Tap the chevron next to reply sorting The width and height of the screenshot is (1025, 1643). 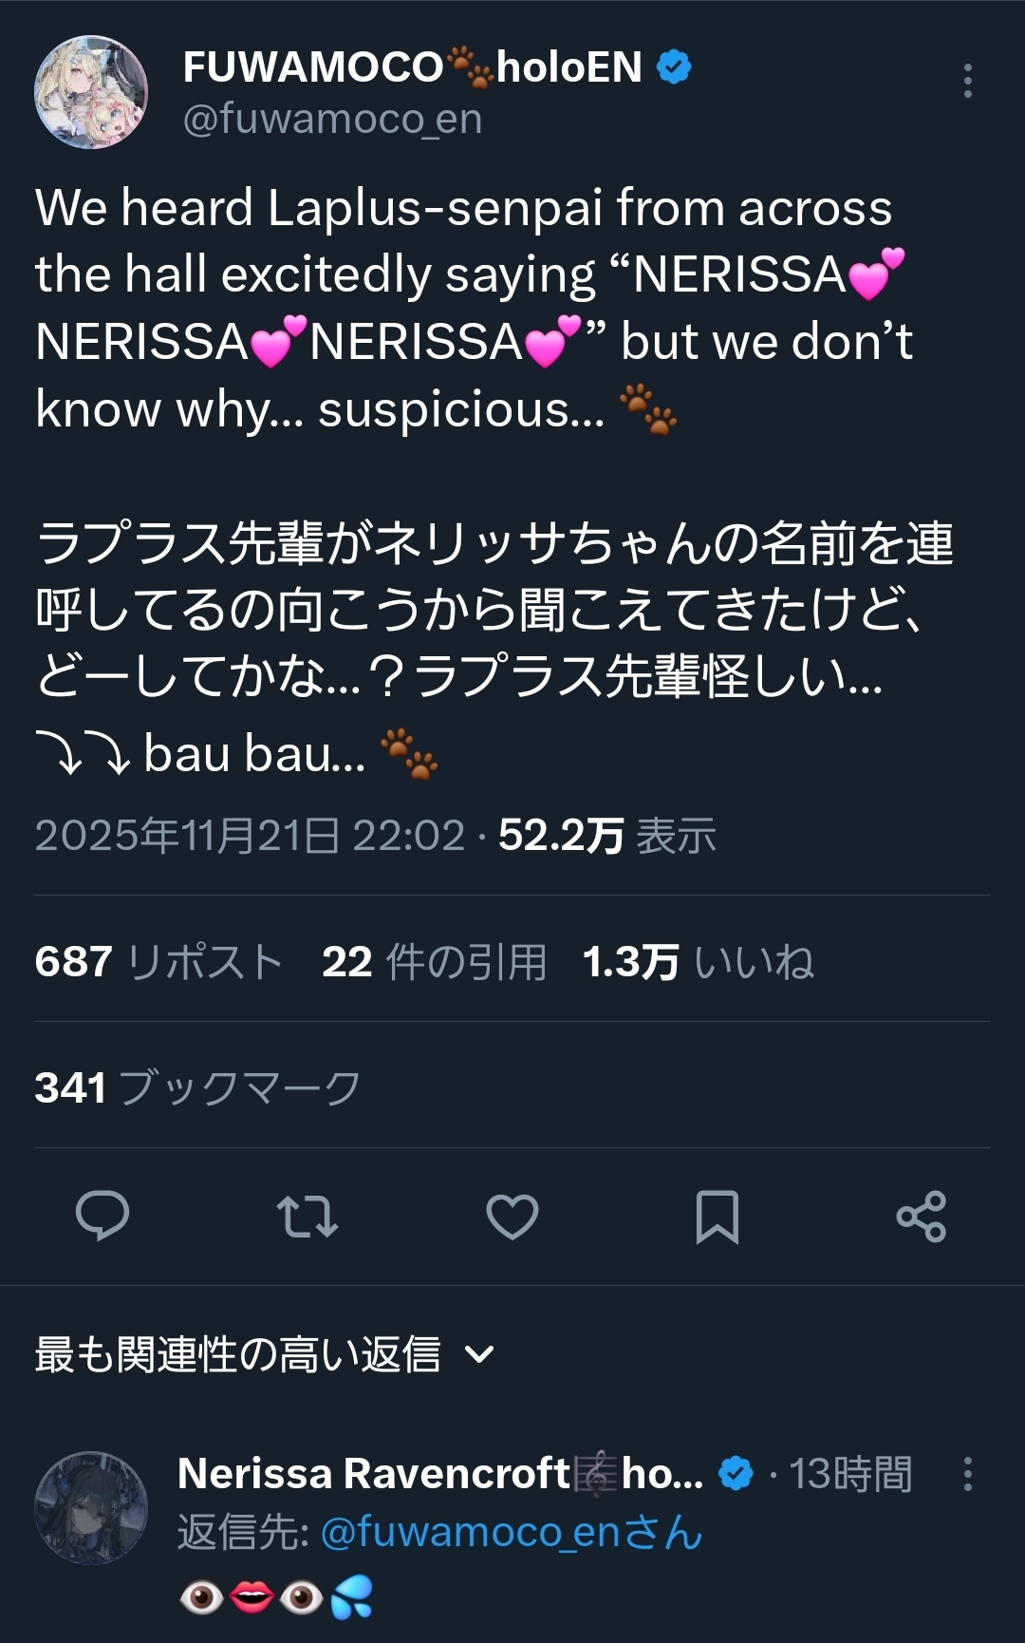click(481, 1354)
